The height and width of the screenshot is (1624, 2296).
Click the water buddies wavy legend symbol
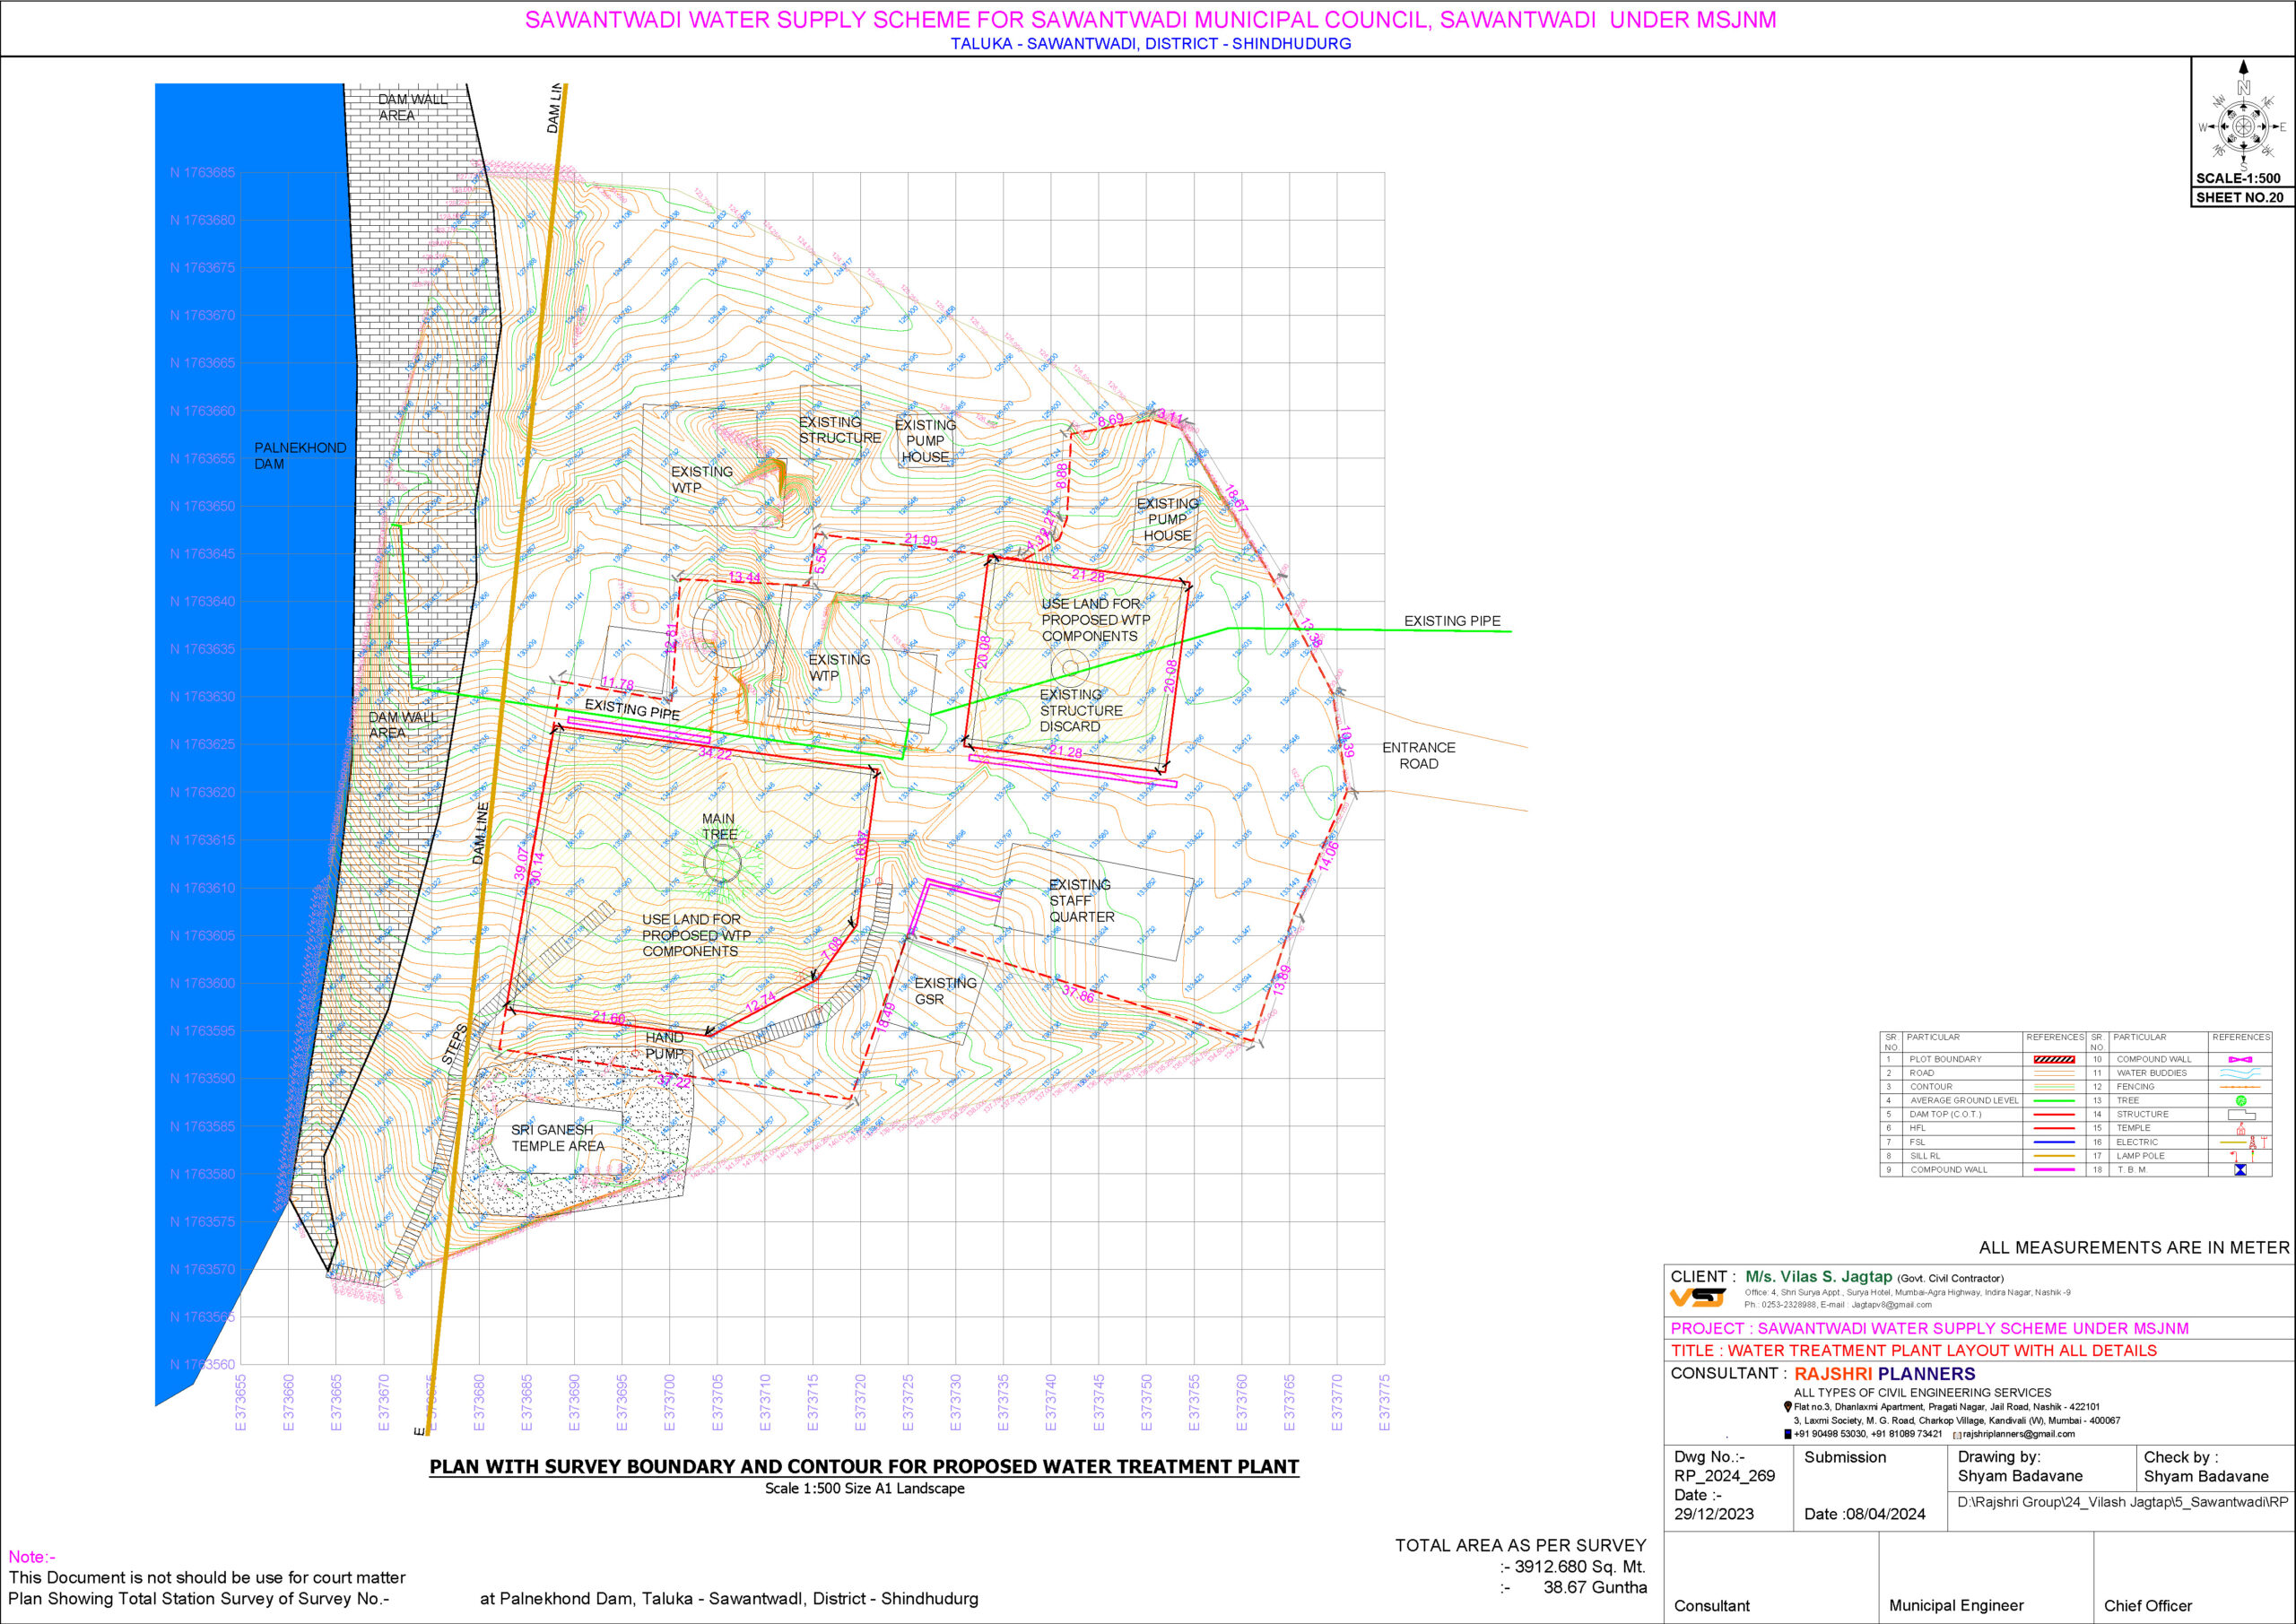coord(2241,1073)
